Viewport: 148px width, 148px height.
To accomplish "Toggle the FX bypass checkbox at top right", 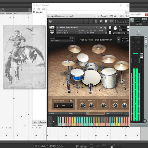I will click(x=127, y=16).
